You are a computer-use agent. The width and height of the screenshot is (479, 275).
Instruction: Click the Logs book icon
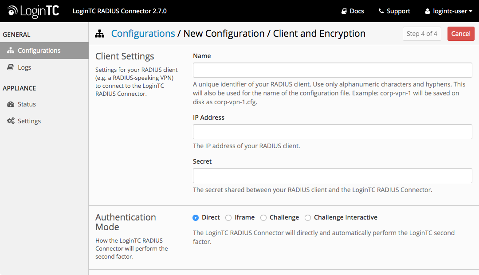point(11,67)
